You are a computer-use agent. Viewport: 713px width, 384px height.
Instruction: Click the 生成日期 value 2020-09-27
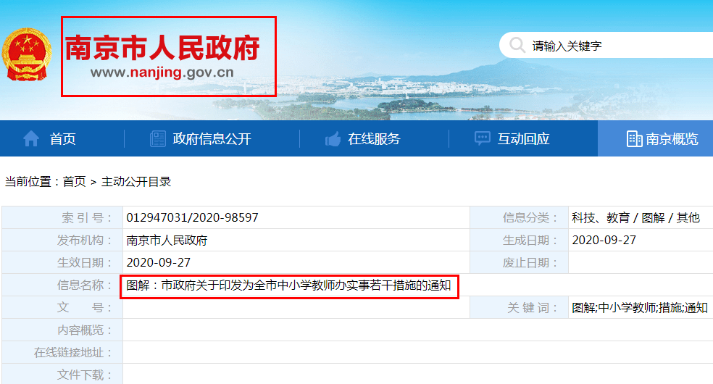coord(604,240)
